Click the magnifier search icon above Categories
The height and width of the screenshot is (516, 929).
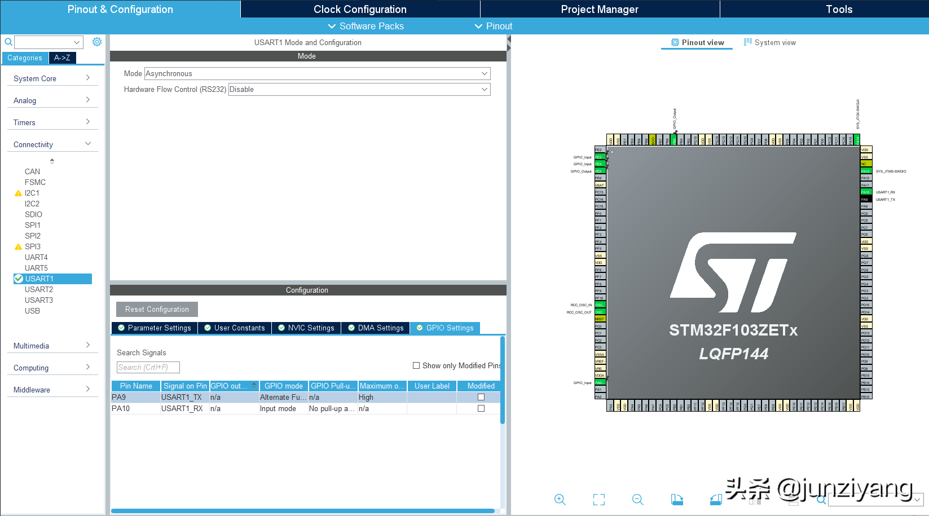pos(8,42)
